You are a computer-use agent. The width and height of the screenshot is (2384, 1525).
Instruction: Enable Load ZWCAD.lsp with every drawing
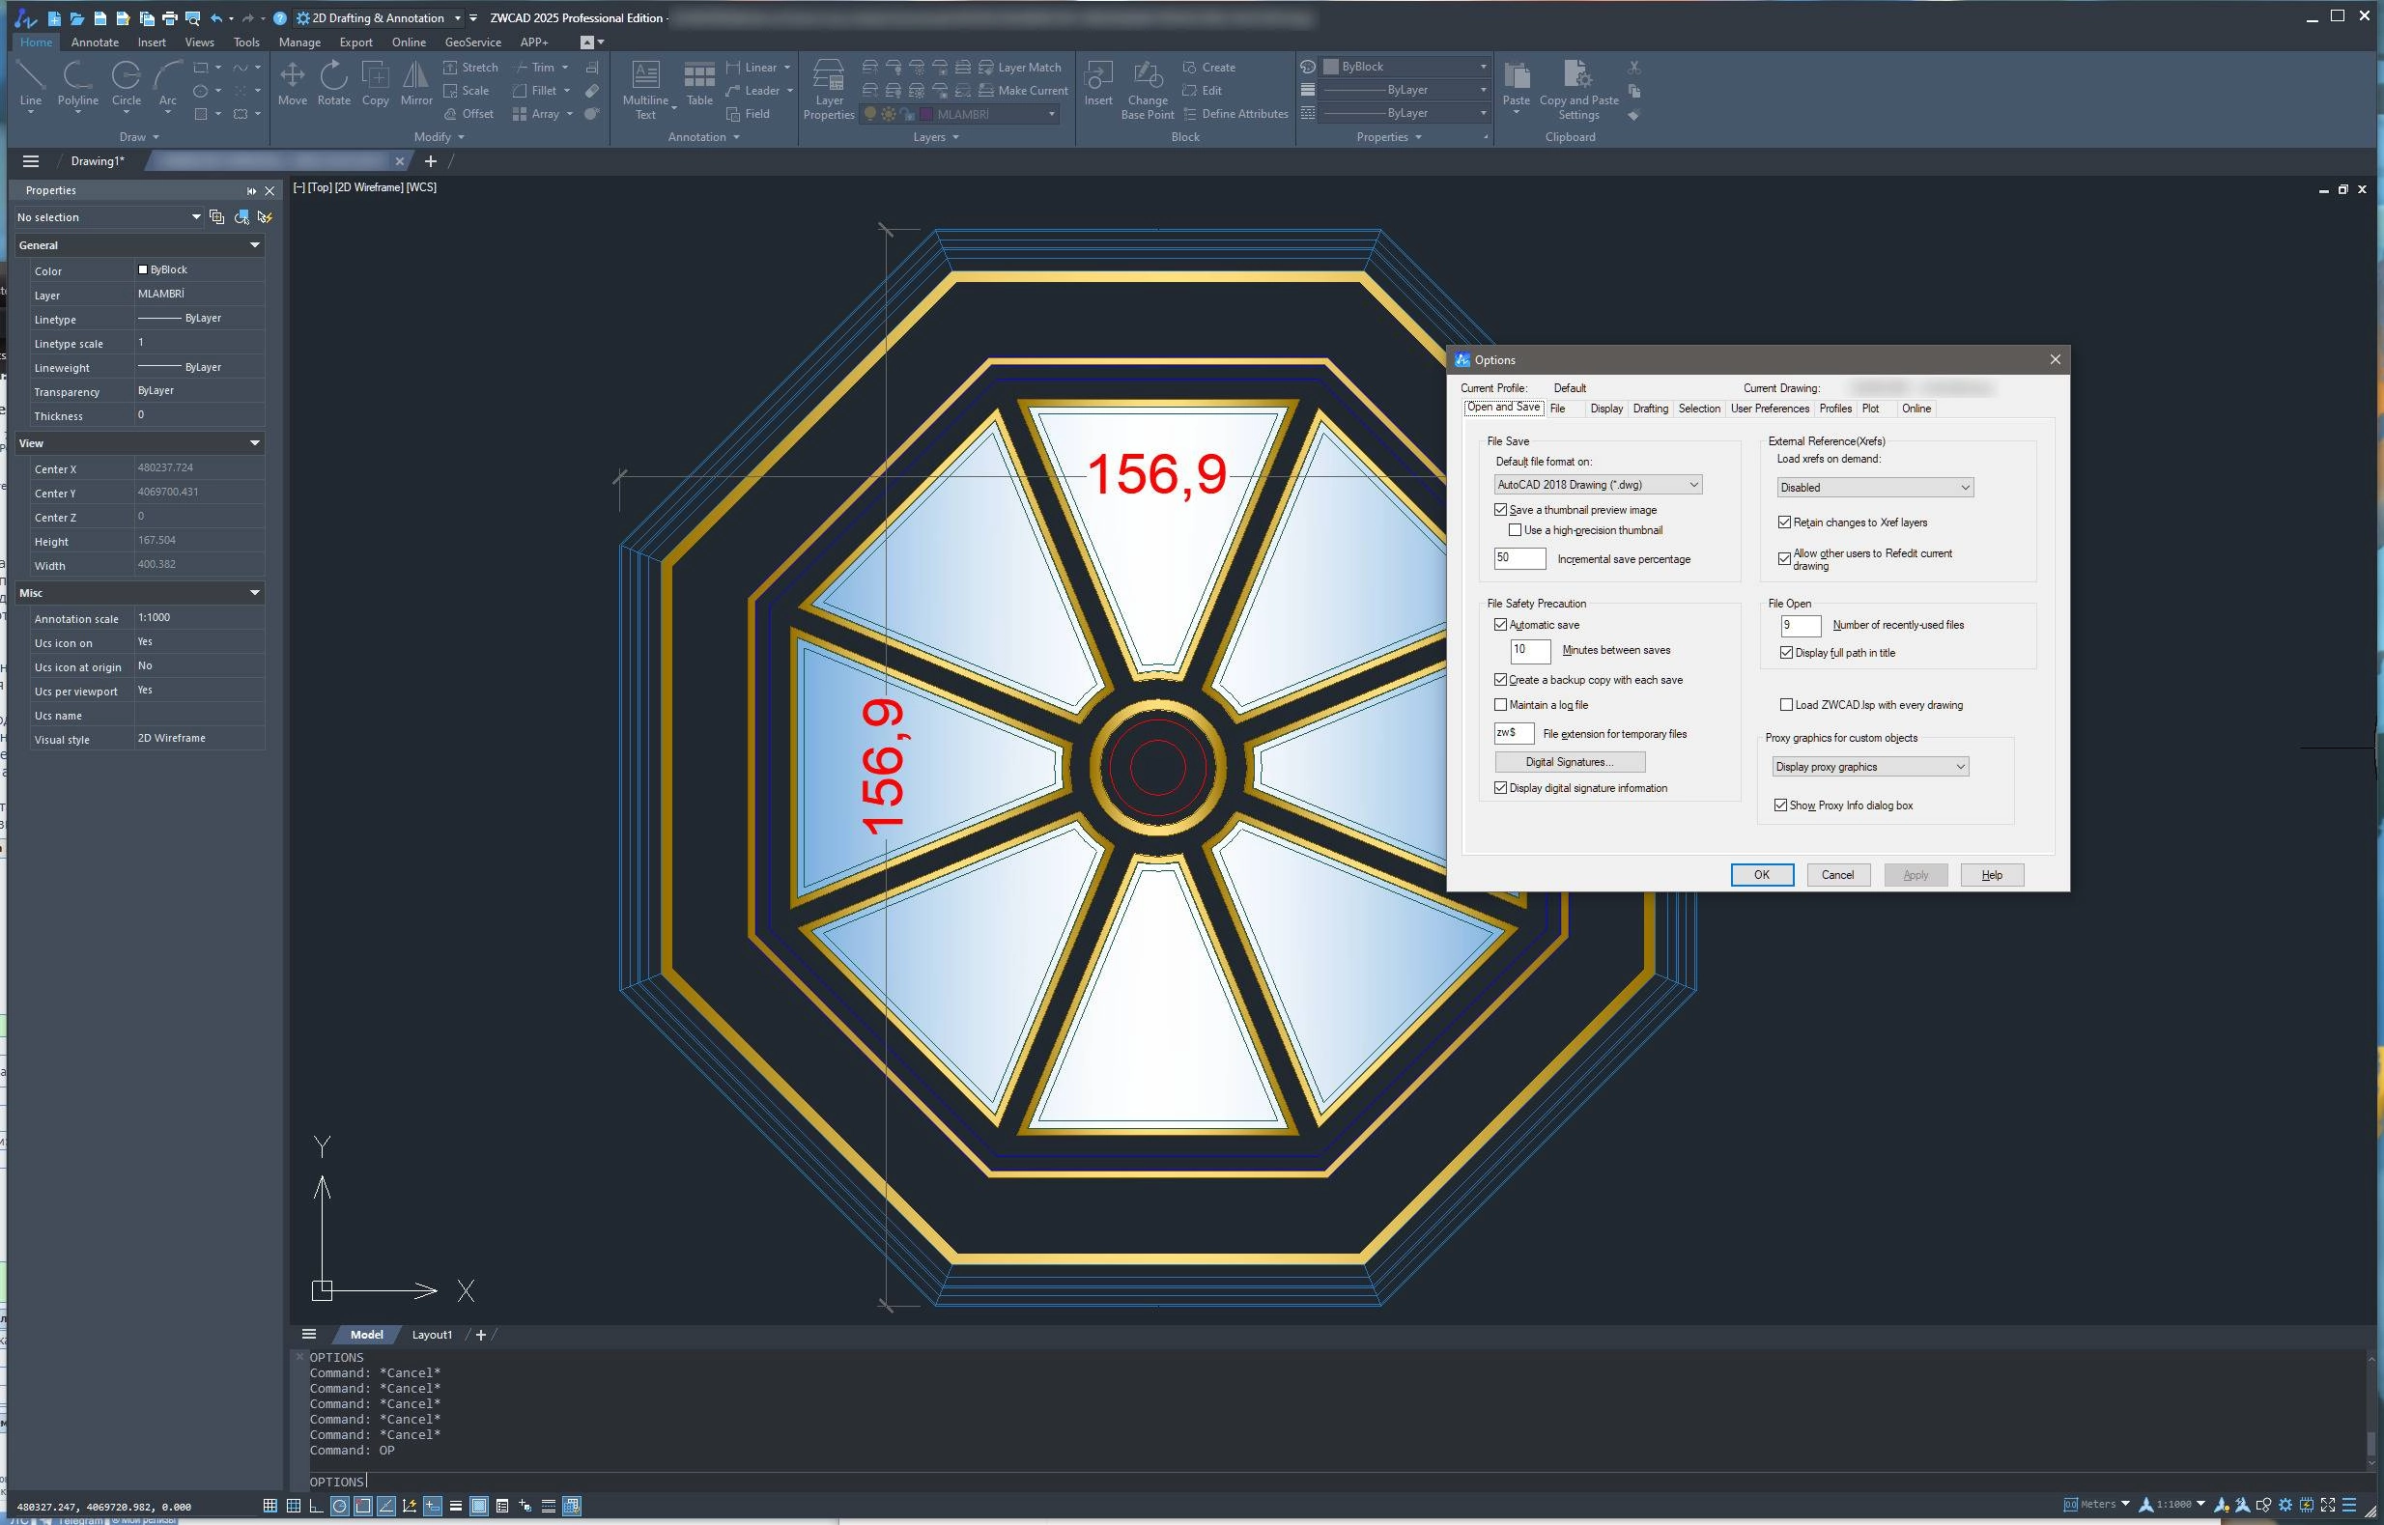1787,705
